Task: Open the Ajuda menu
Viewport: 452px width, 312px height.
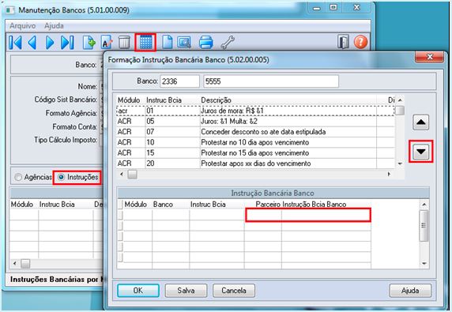Action: 54,26
